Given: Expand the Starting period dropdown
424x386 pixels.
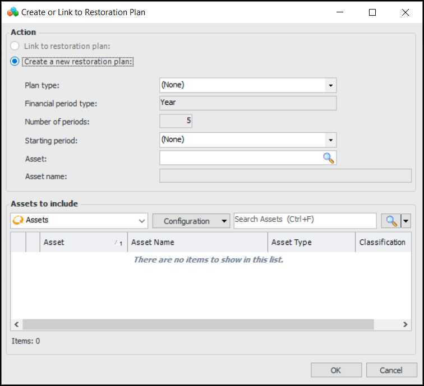Looking at the screenshot, I should click(330, 140).
